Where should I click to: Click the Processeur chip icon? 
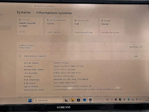(20, 20)
